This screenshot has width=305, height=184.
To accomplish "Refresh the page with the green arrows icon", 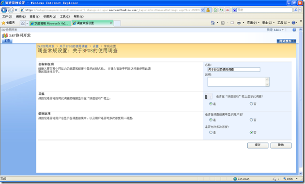I will pos(221,10).
